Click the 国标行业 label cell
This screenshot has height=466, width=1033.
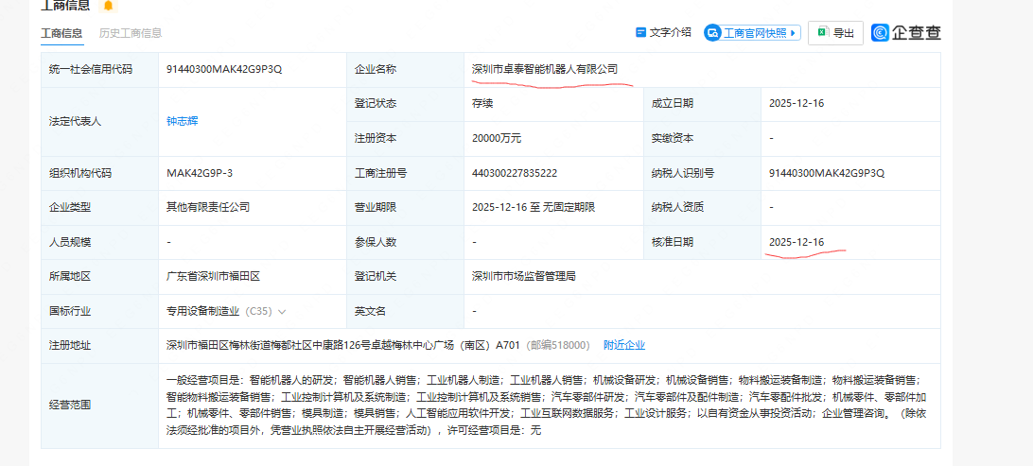[x=99, y=311]
